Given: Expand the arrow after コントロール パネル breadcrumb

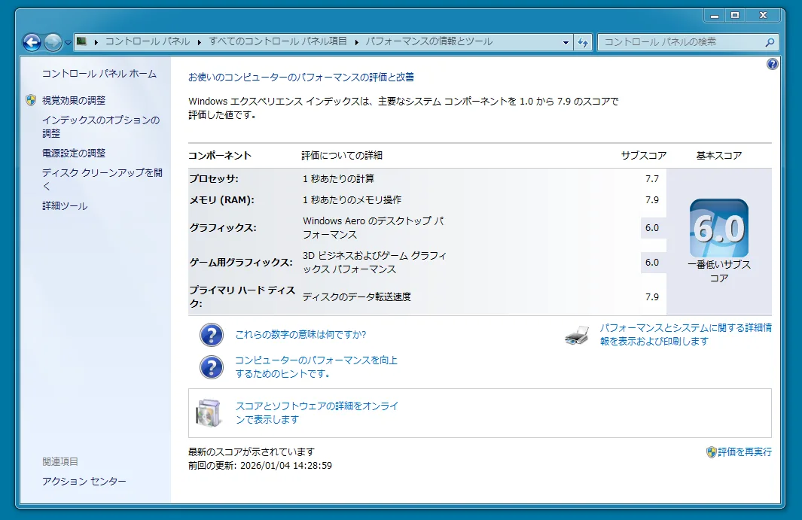Looking at the screenshot, I should [200, 42].
